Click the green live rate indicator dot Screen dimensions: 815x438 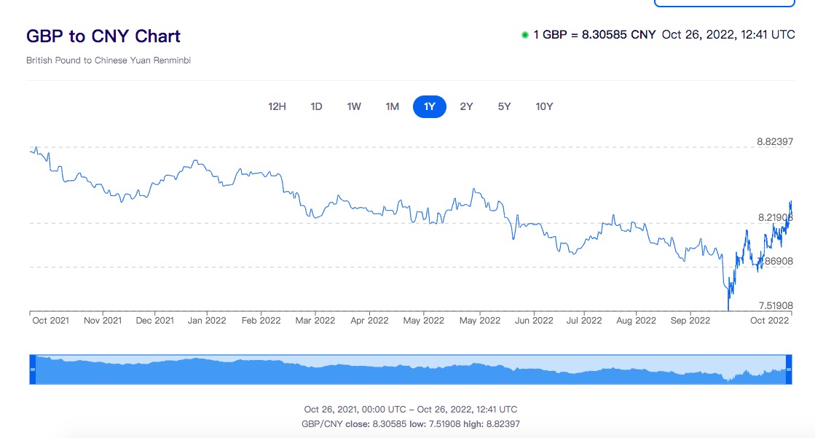click(524, 35)
